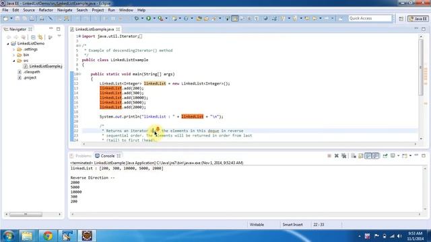431x242 pixels.
Task: Open the Navigate menu
Action: tap(65, 10)
